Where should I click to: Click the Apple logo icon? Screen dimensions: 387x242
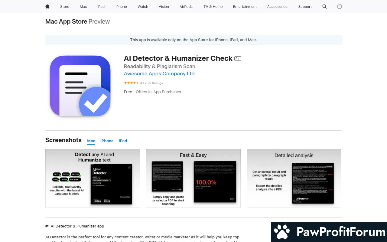point(47,6)
